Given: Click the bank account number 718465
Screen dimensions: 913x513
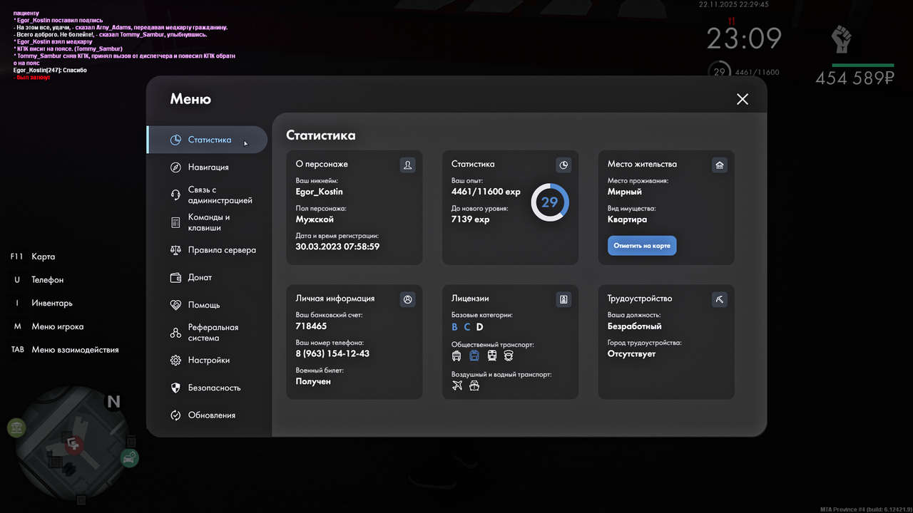Looking at the screenshot, I should point(311,326).
